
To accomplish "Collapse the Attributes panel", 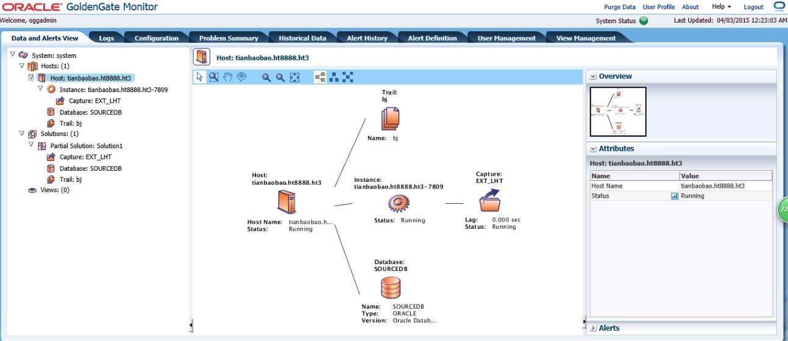I will click(592, 148).
